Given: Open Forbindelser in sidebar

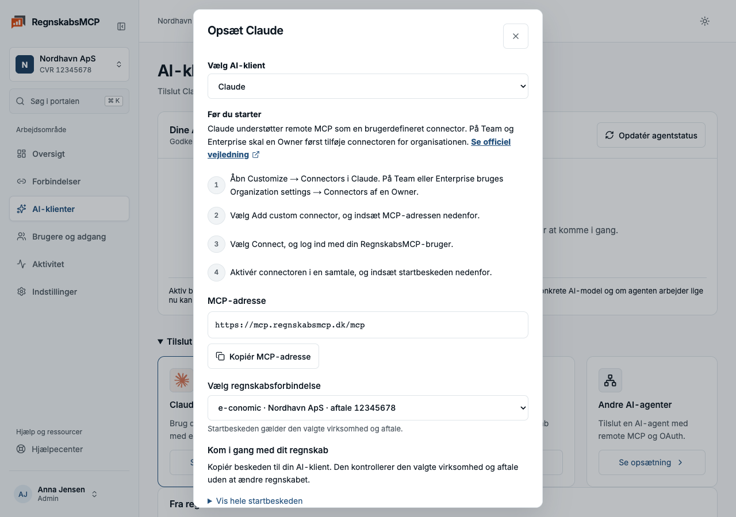Looking at the screenshot, I should pyautogui.click(x=69, y=182).
